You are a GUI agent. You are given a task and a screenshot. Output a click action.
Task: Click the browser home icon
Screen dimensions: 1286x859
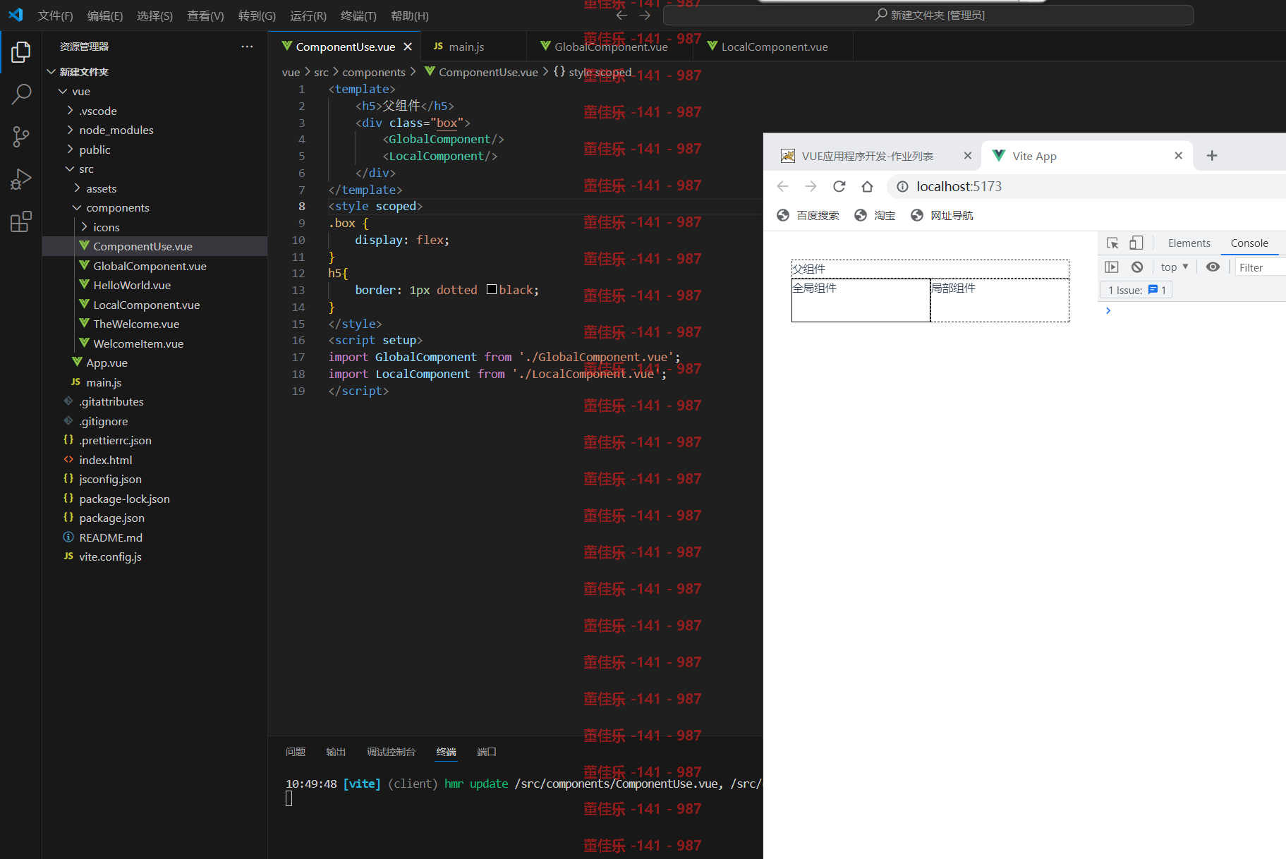pyautogui.click(x=867, y=186)
